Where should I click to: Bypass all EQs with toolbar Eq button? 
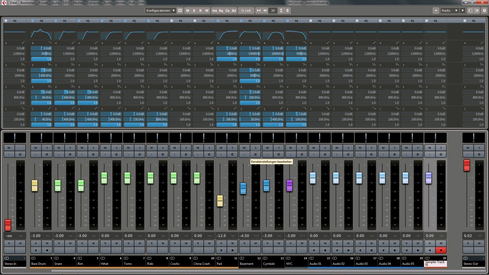click(221, 11)
